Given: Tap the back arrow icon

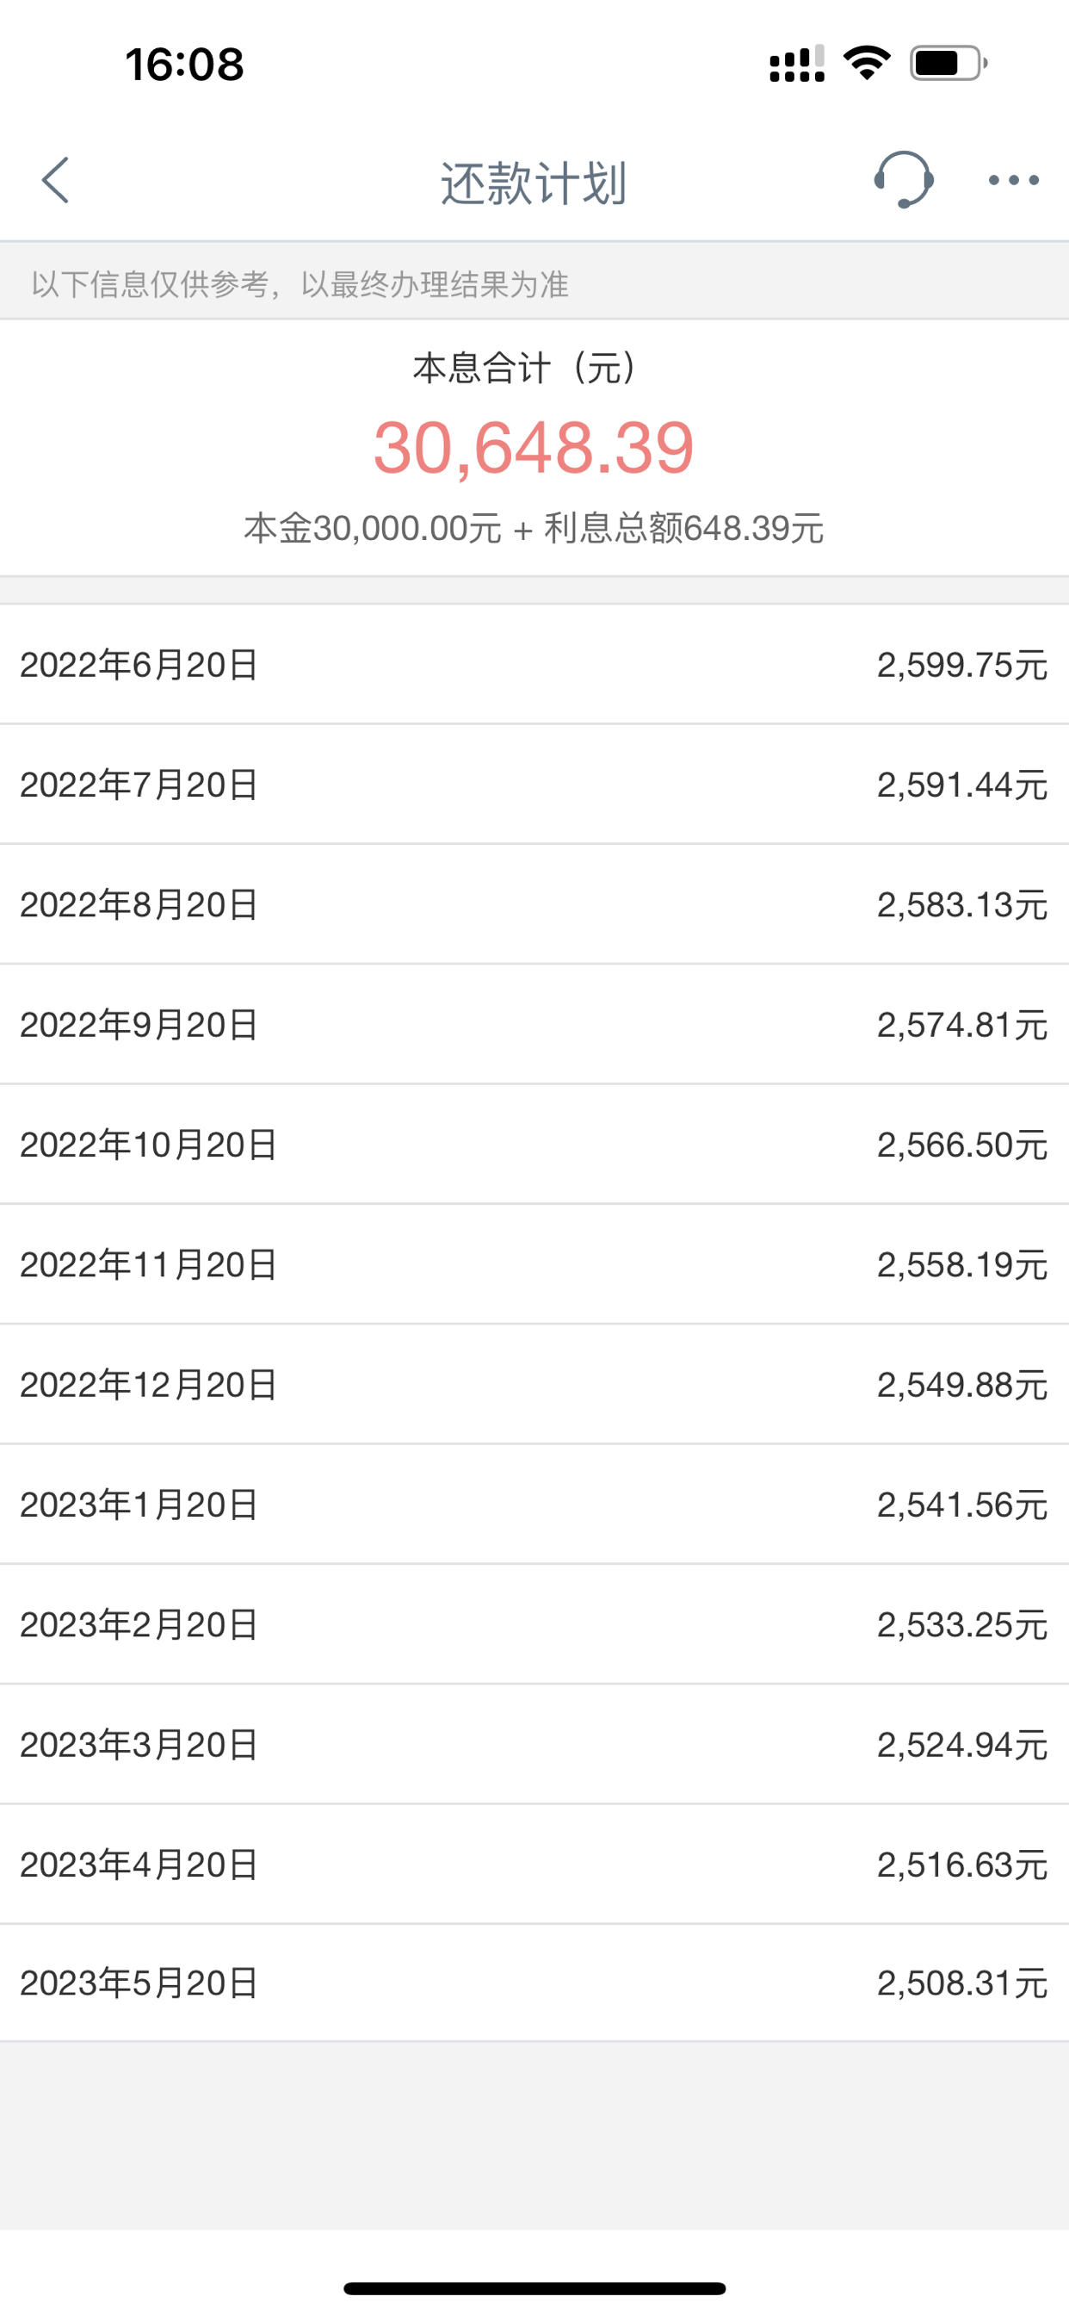Looking at the screenshot, I should (55, 181).
